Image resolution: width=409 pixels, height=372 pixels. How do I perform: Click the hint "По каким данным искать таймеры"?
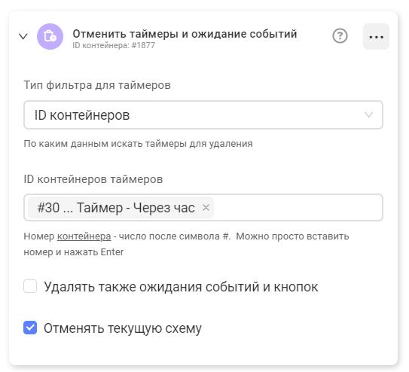coord(105,144)
